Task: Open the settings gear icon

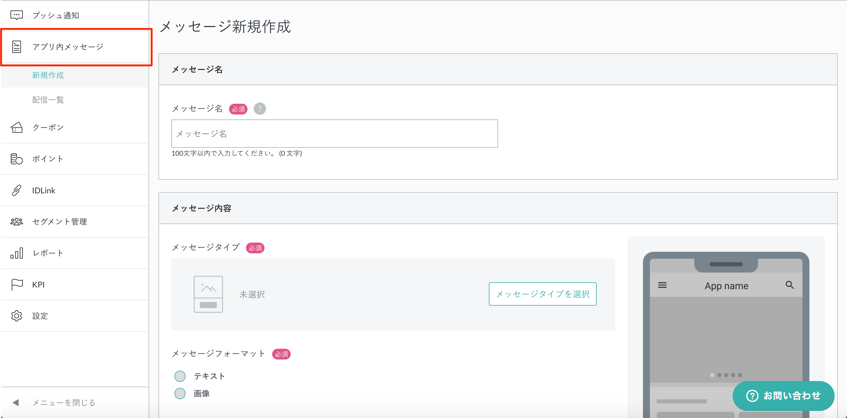Action: [x=16, y=316]
